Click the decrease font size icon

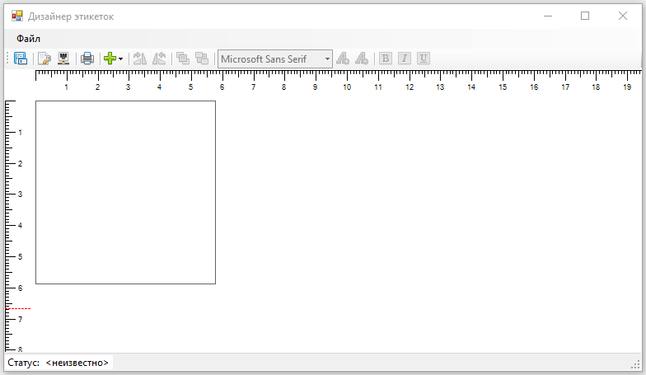click(361, 59)
